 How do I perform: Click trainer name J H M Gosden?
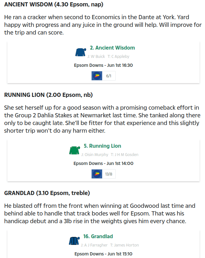(127, 155)
